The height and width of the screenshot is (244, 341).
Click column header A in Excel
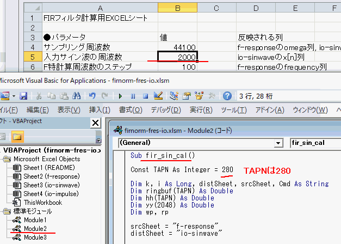100,8
